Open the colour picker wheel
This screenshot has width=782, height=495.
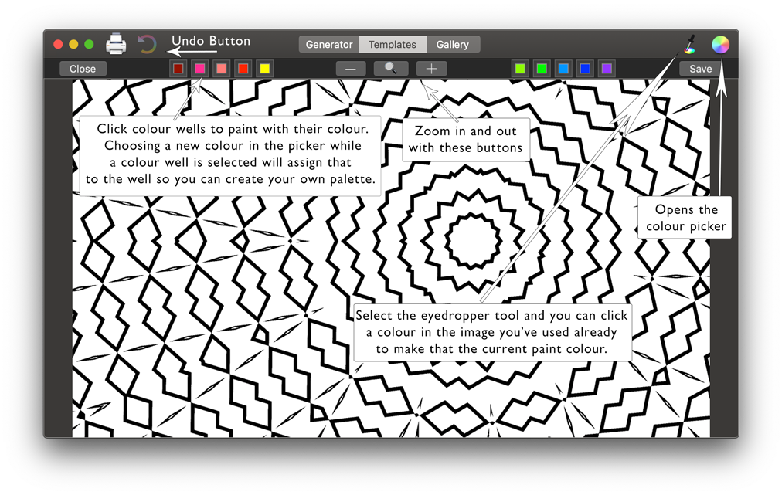coord(720,44)
